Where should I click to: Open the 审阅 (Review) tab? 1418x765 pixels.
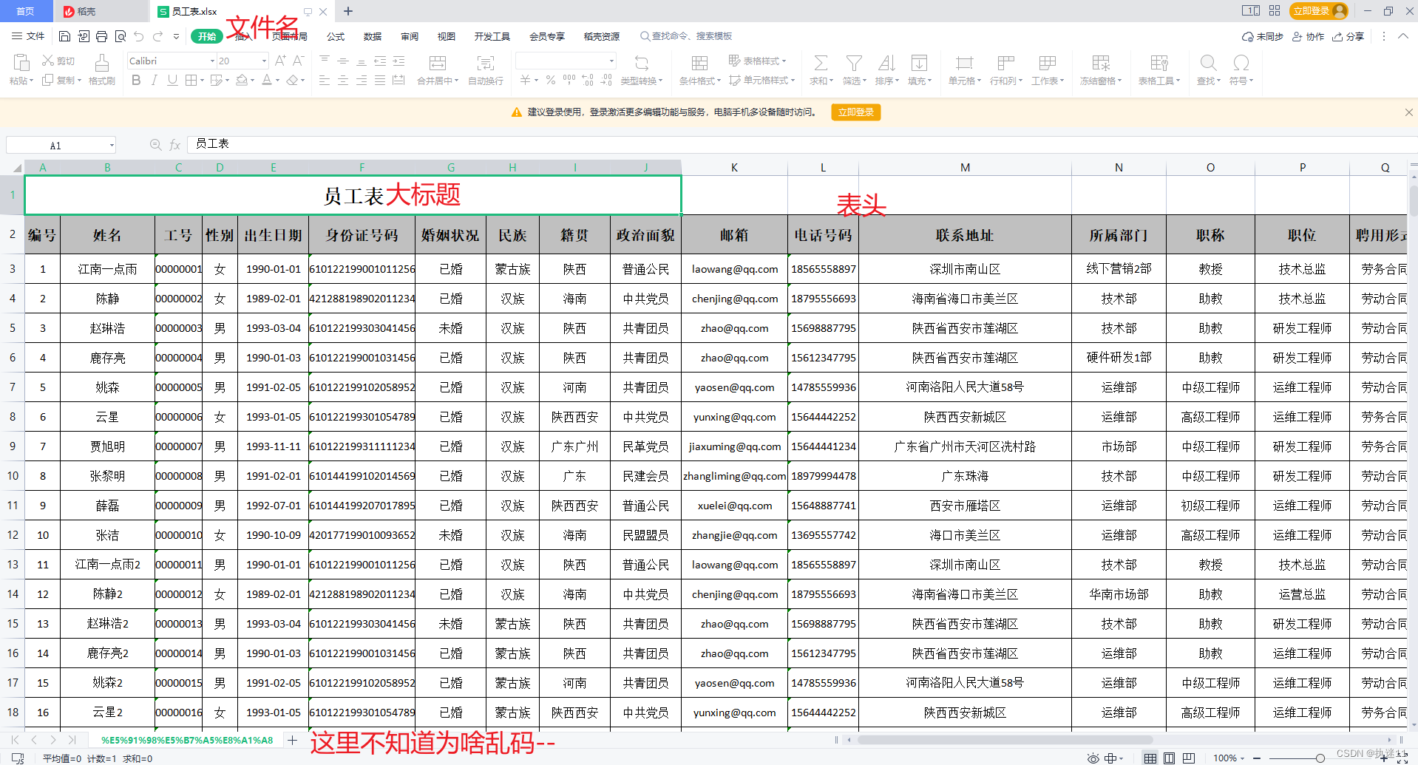pyautogui.click(x=410, y=36)
